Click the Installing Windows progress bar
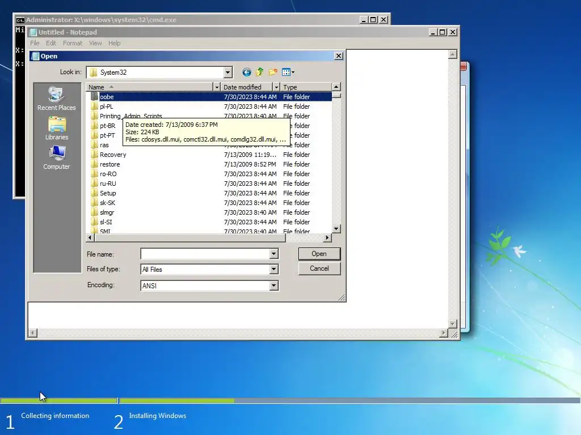 [x=350, y=400]
